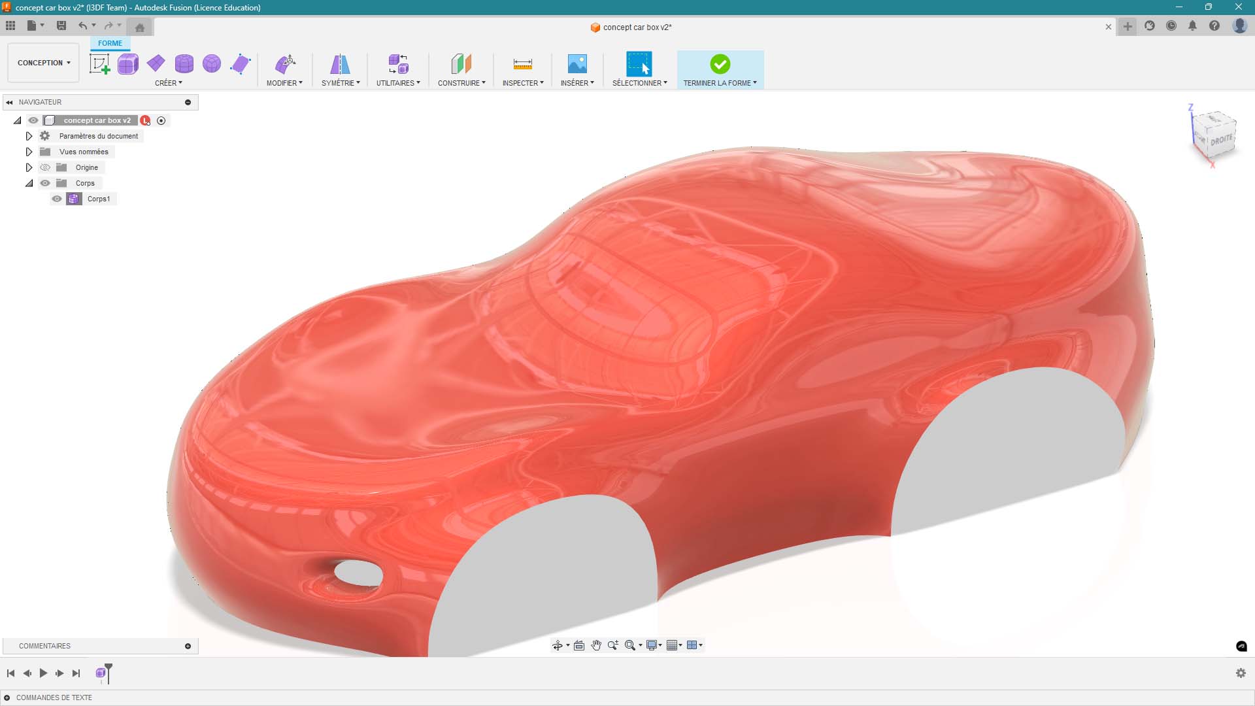This screenshot has height=706, width=1255.
Task: Hide the Corps1 body
Action: point(57,199)
